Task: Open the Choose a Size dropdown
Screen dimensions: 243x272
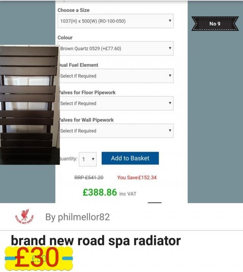Action: click(x=115, y=21)
